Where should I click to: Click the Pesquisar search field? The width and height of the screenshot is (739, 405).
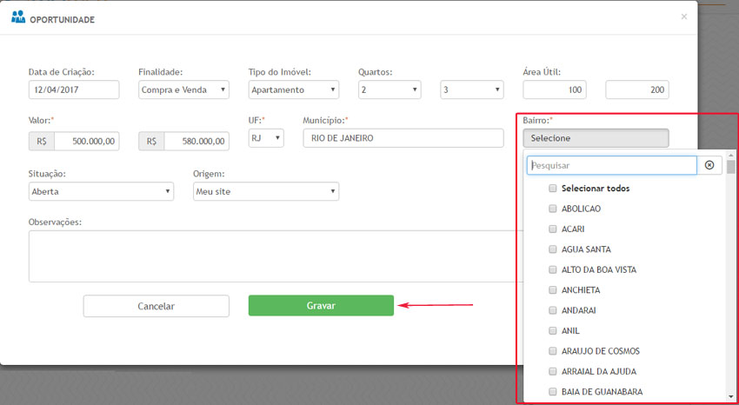click(611, 165)
